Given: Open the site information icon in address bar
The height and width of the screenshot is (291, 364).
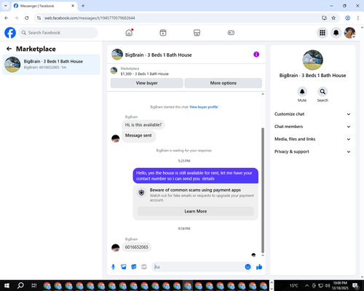Looking at the screenshot, I should (39, 18).
